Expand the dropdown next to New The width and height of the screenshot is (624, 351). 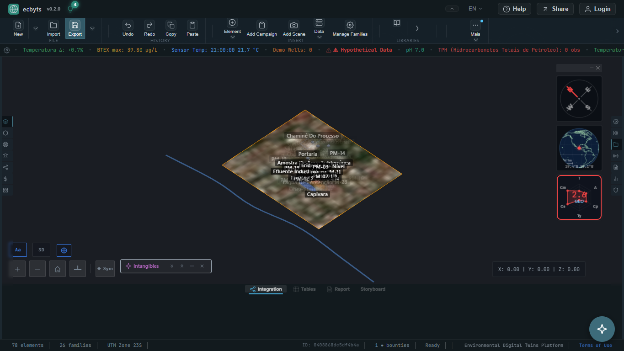coord(36,28)
